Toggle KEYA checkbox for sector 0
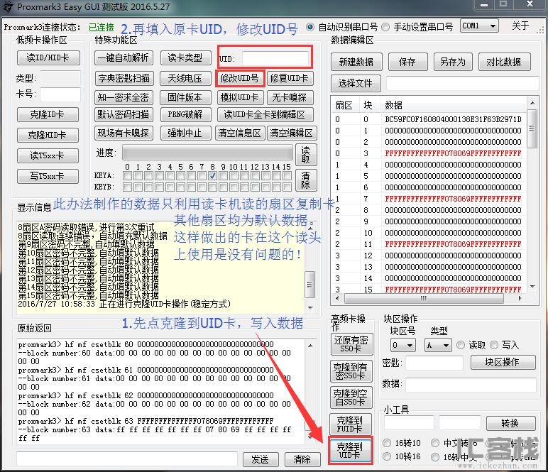The image size is (548, 472). pos(128,175)
